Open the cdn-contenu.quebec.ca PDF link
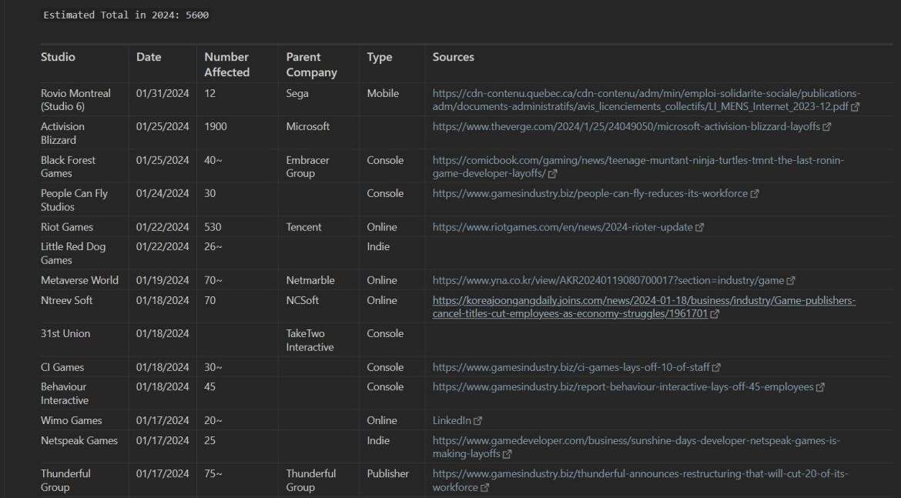The width and height of the screenshot is (901, 498). tap(646, 93)
